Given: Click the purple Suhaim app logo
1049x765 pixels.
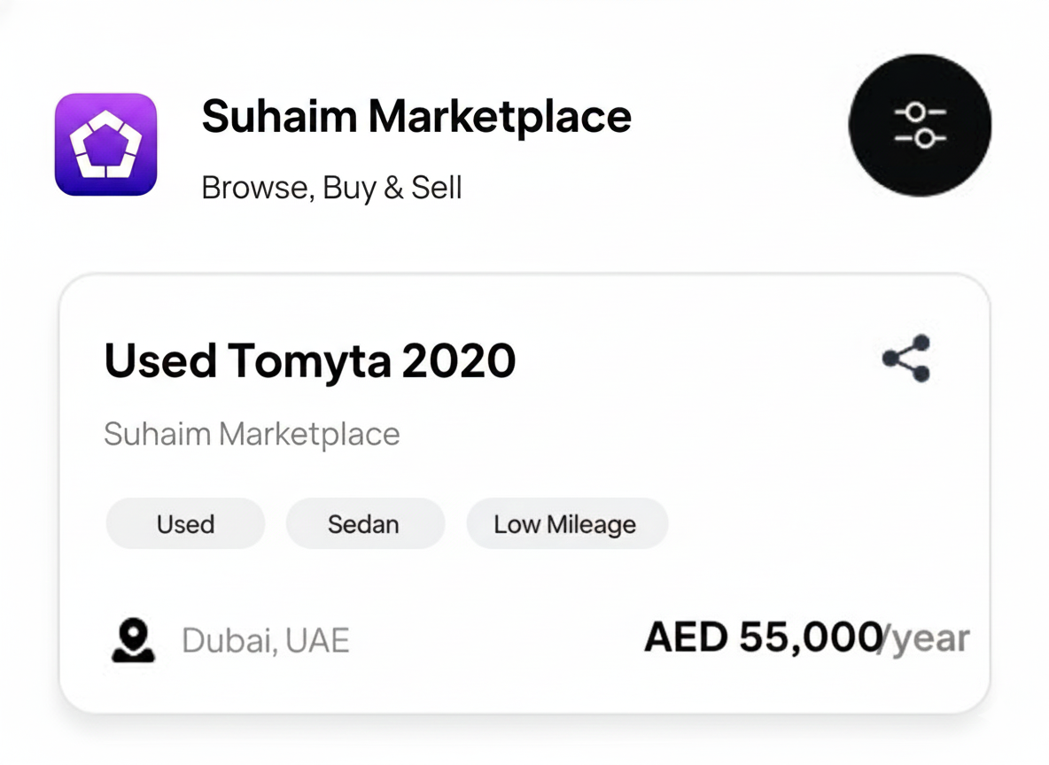Looking at the screenshot, I should (105, 143).
